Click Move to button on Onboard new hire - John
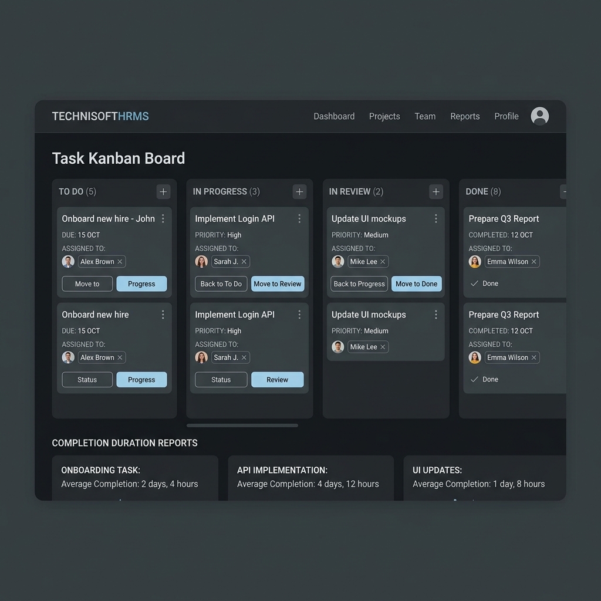Viewport: 601px width, 601px height. 87,283
